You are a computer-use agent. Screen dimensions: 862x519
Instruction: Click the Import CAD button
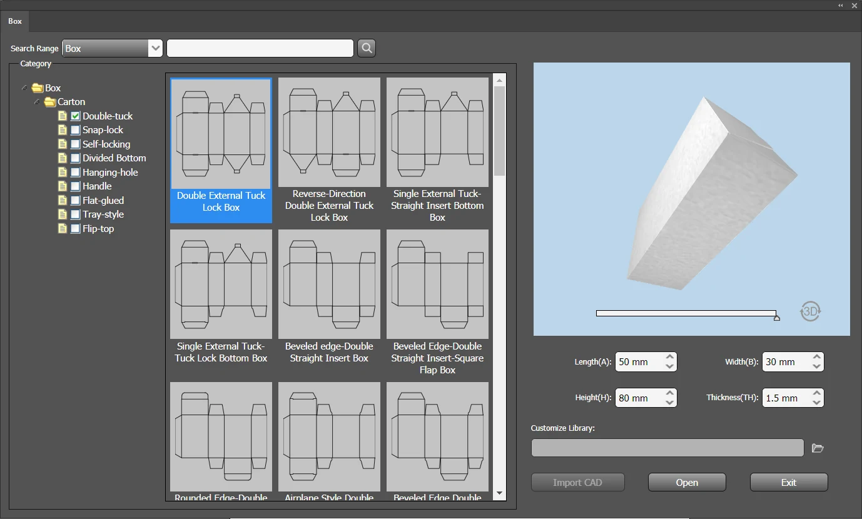[x=577, y=482]
